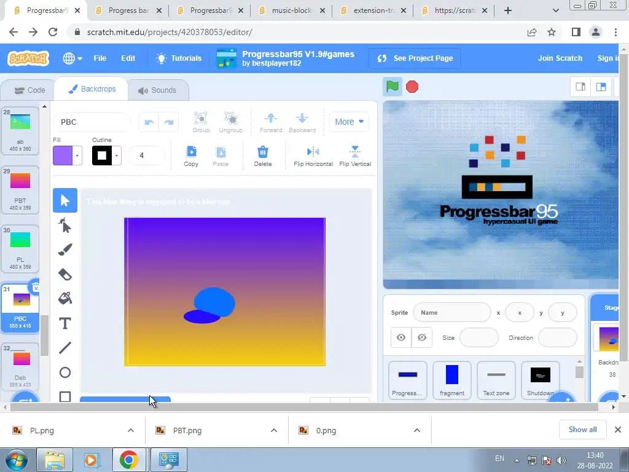Select the Text tool
629x472 pixels.
pyautogui.click(x=65, y=323)
